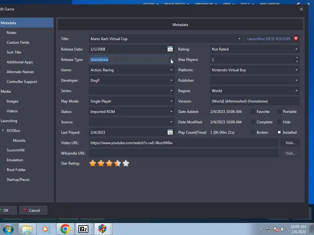Open Google Chrome from taskbar

pos(65,229)
